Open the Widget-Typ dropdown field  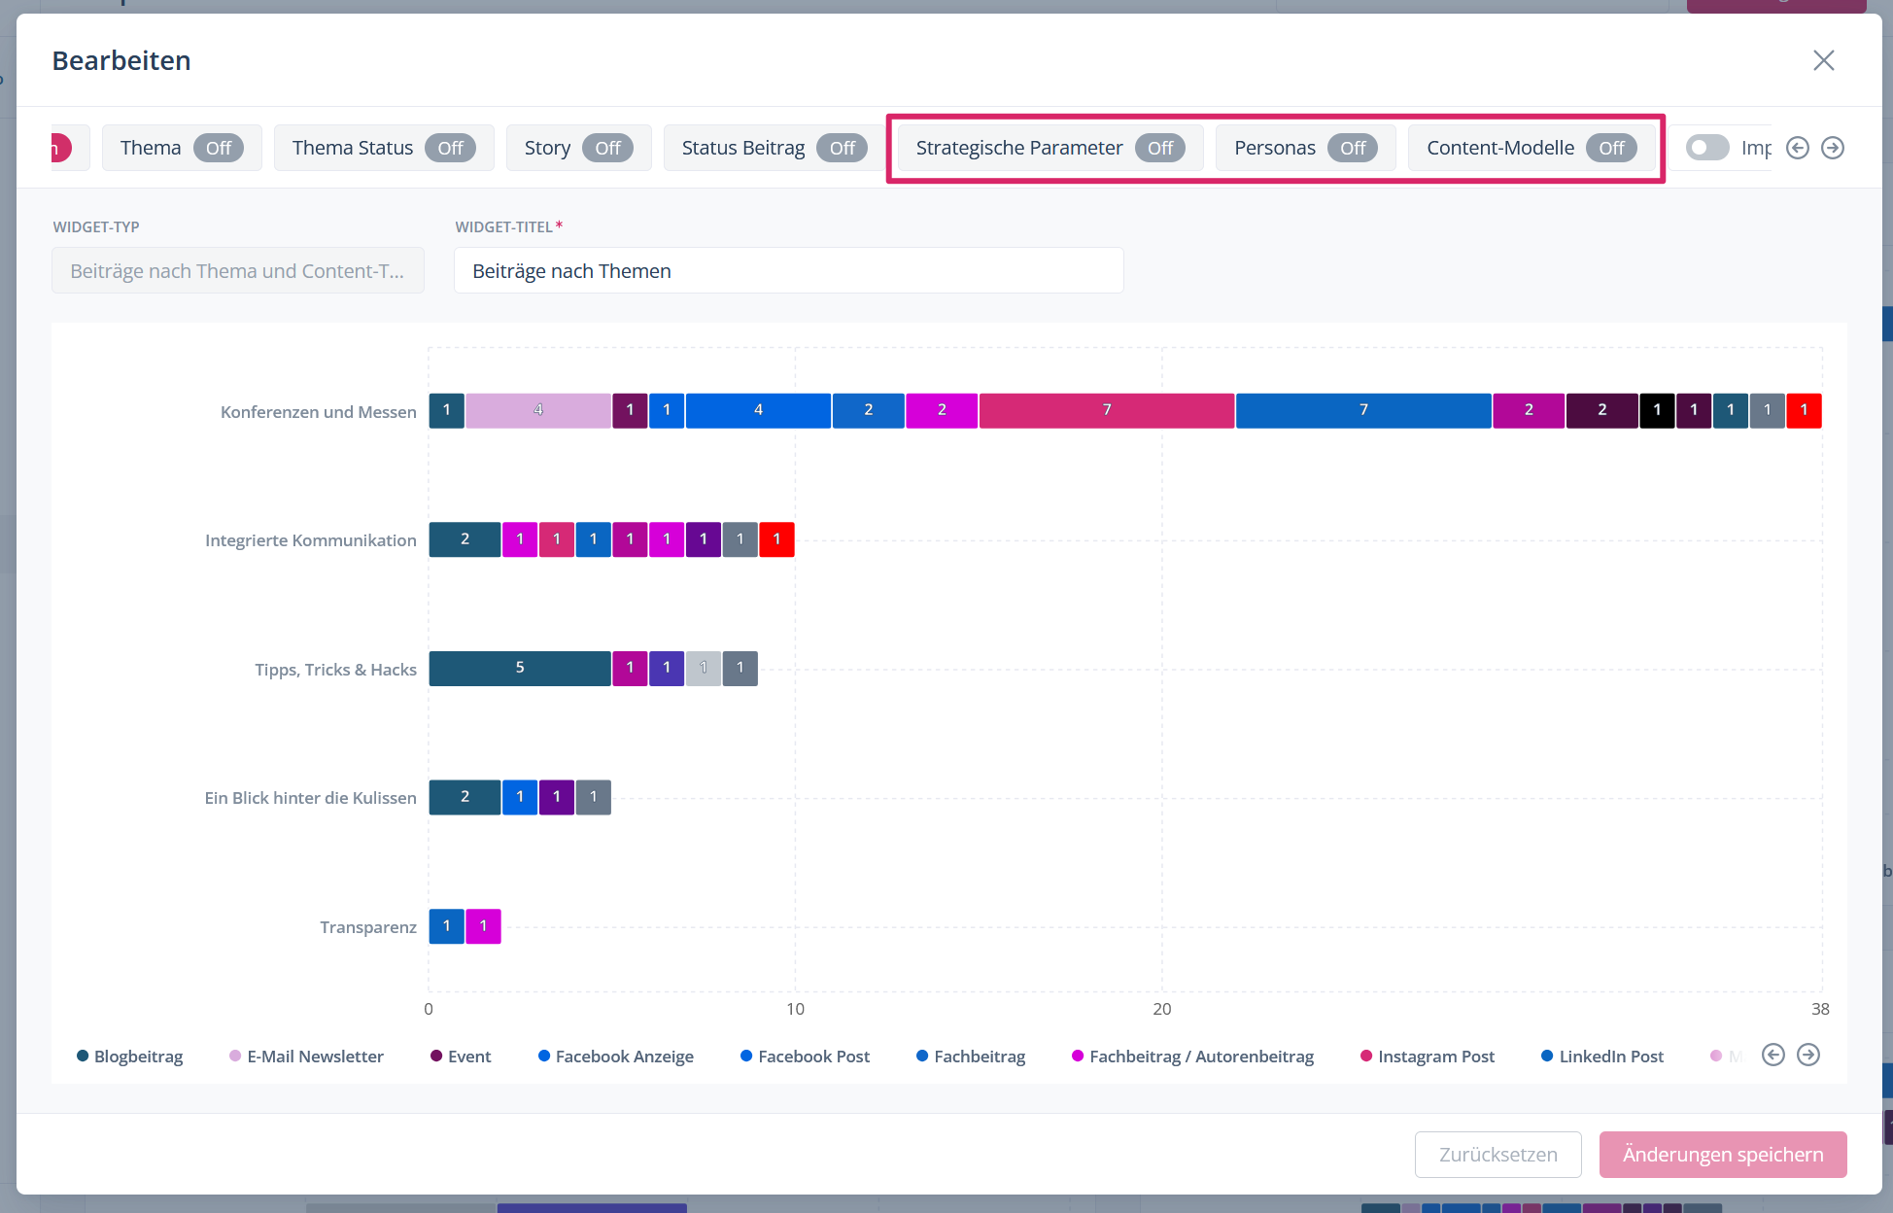[x=237, y=271]
